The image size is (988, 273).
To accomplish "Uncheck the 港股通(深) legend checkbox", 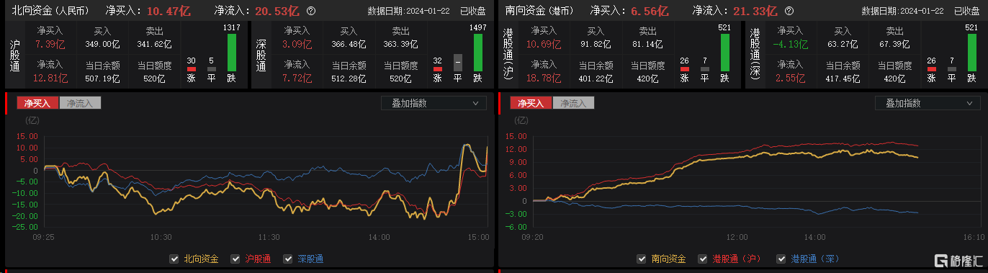I will click(781, 259).
